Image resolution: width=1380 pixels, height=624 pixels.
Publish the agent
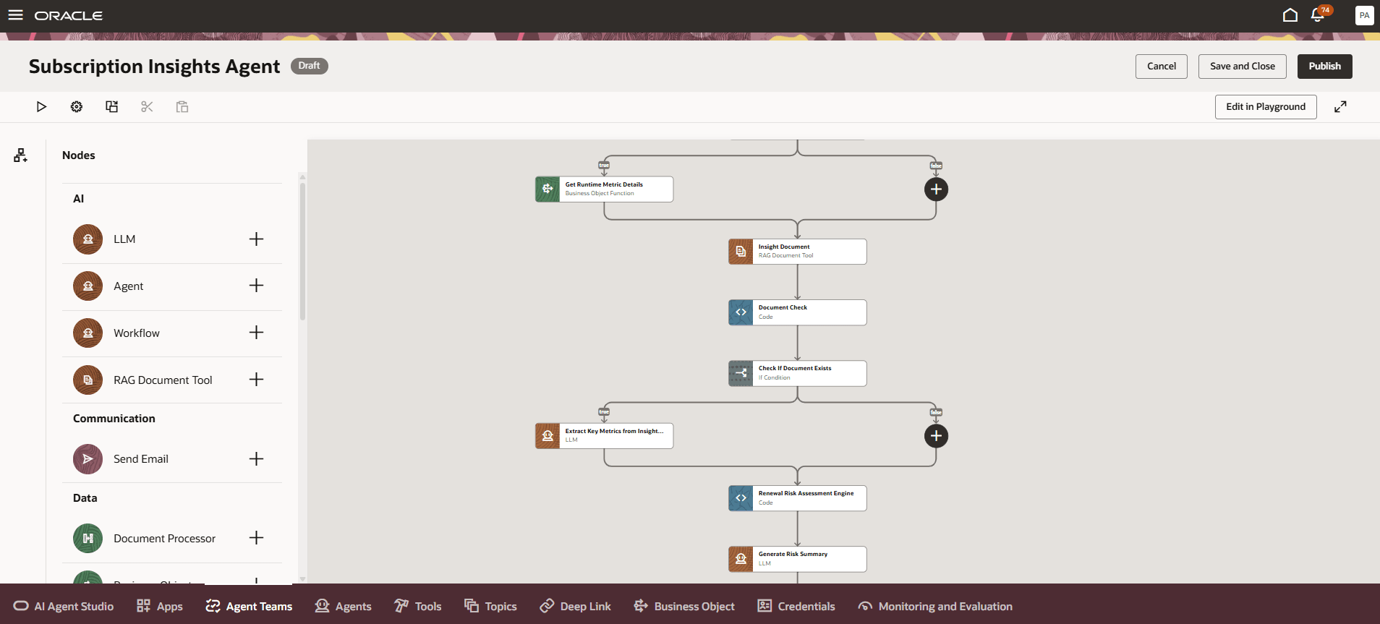tap(1325, 67)
